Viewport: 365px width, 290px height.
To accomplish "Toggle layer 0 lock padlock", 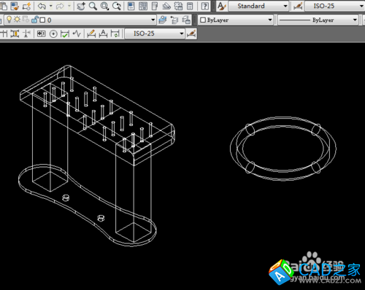I will click(x=35, y=20).
